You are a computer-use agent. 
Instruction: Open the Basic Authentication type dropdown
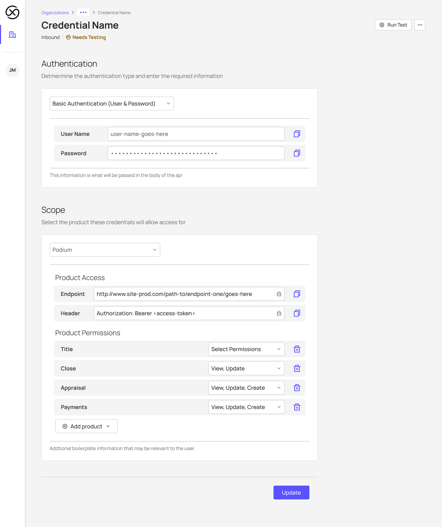click(112, 103)
